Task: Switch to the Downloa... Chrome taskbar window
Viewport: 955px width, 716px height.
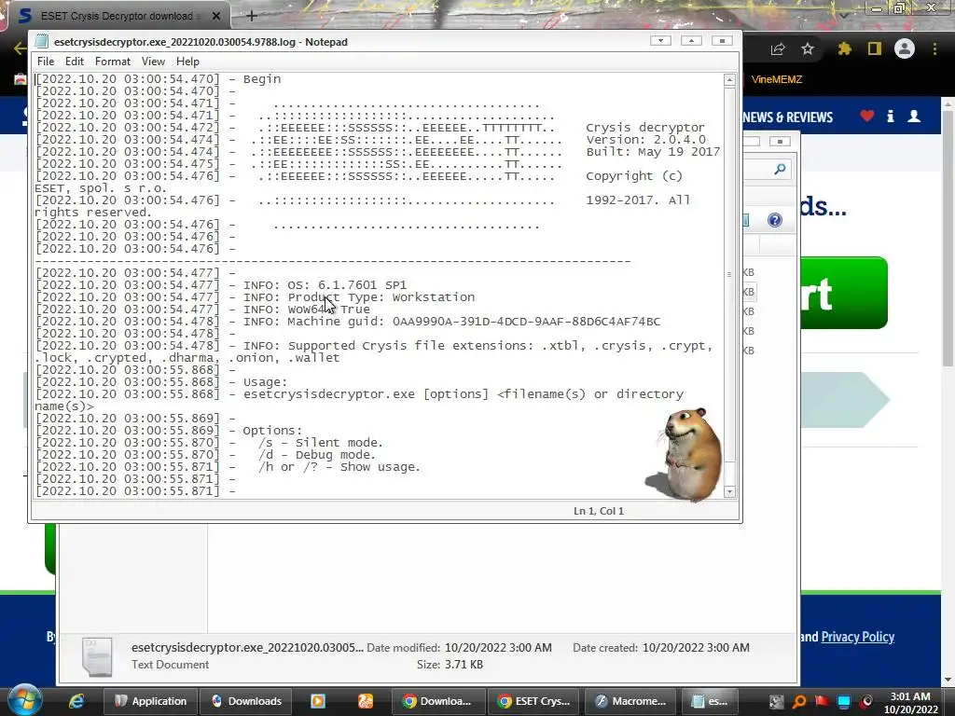Action: 438,701
